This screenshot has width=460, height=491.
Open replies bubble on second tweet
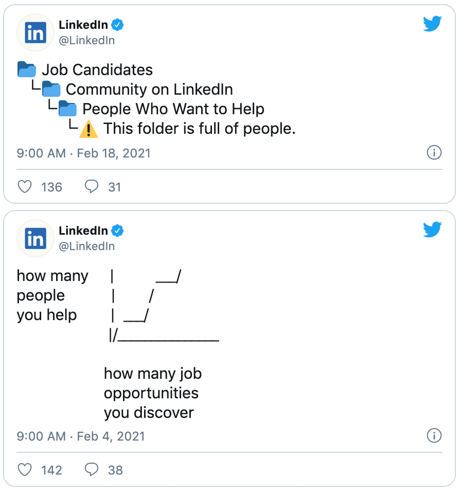tap(92, 470)
